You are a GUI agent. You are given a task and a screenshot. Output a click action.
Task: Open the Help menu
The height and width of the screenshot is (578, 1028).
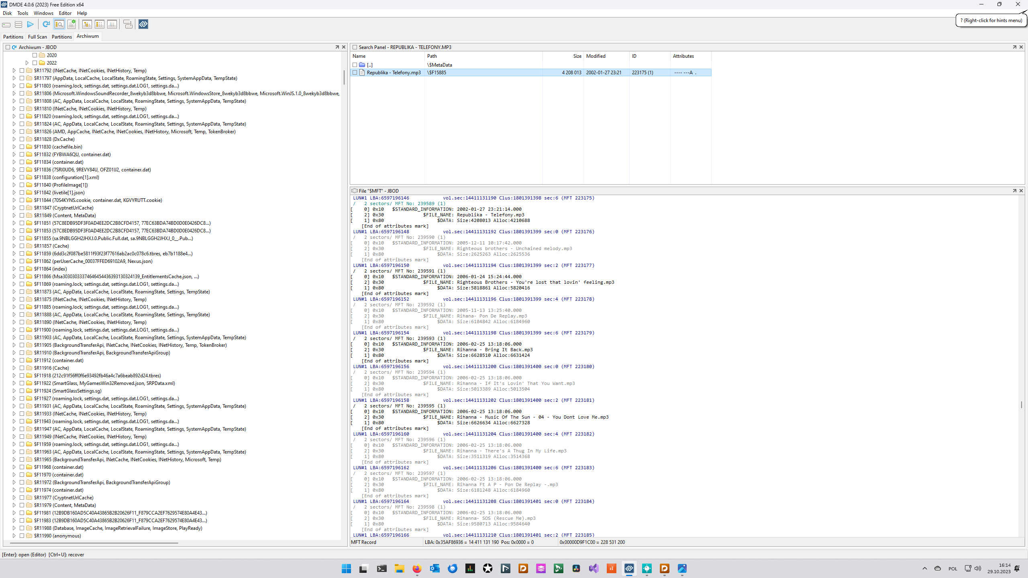pos(82,13)
